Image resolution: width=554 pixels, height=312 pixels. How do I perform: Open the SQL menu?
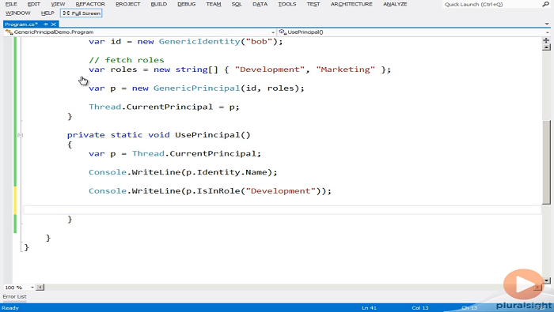tap(237, 4)
